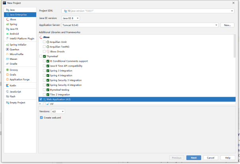Image resolution: width=240 pixels, height=164 pixels.
Task: Enable IE Conditional Comments support checkbox
Action: point(44,61)
